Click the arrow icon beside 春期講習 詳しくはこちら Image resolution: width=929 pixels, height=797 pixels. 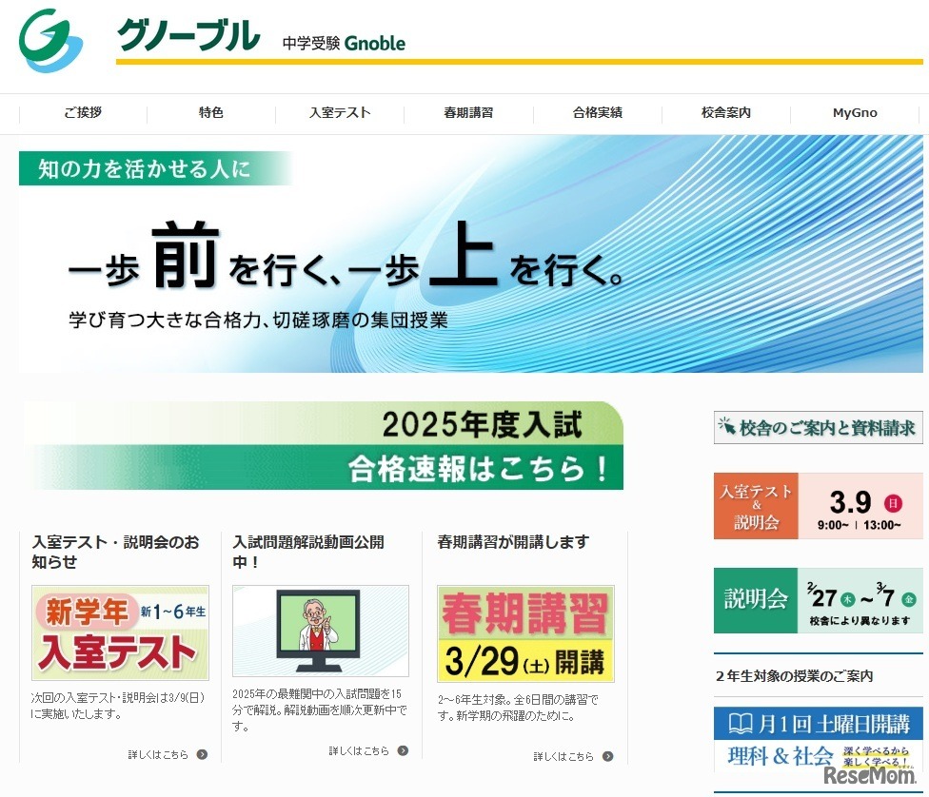point(607,757)
